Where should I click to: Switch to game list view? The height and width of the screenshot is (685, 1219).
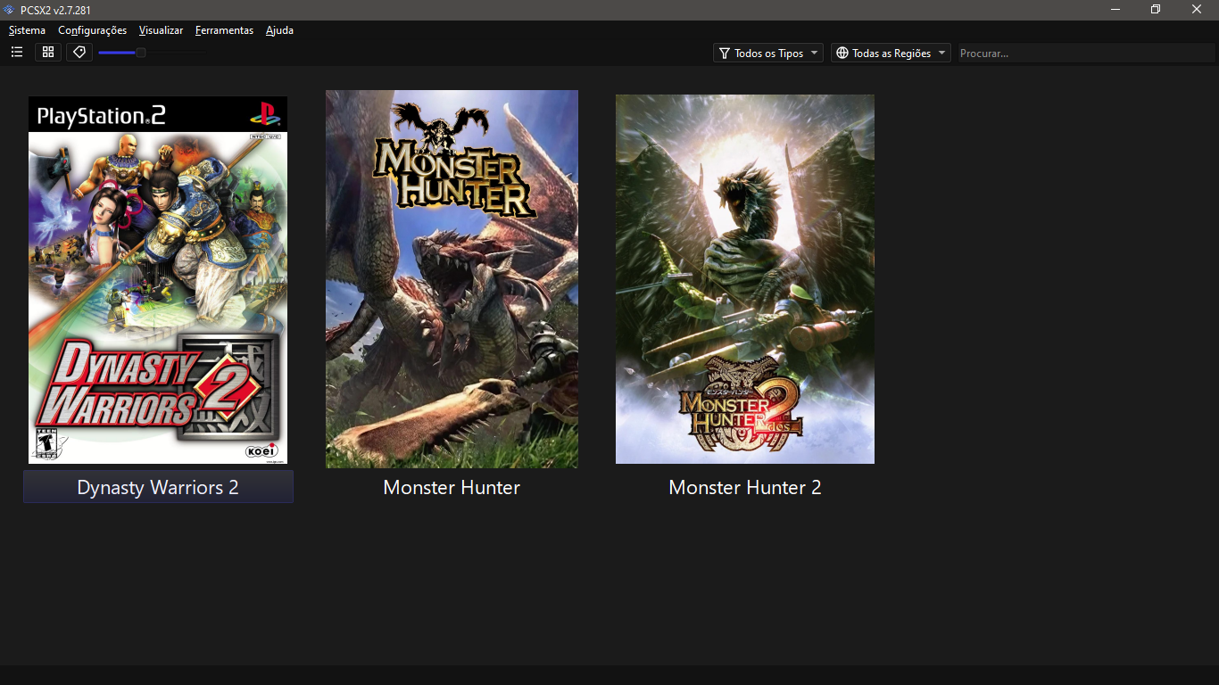(x=17, y=53)
